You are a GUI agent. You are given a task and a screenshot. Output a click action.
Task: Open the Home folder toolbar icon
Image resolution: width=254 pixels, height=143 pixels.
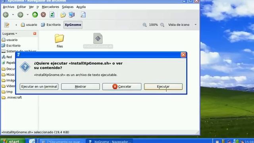click(x=63, y=15)
